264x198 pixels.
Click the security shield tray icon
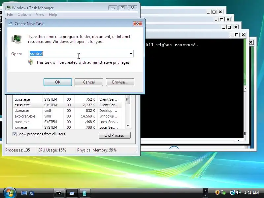217,192
